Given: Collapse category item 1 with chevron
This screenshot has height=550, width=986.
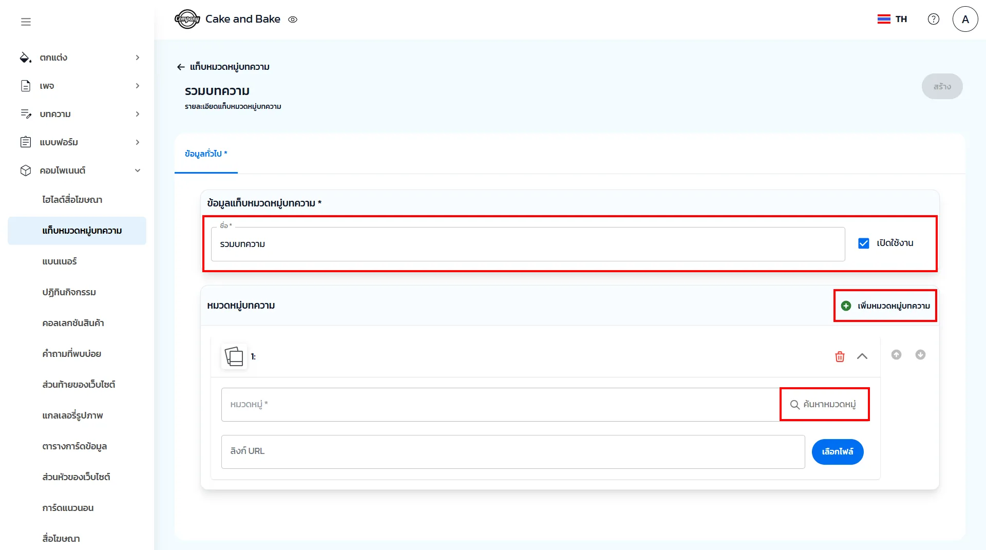Looking at the screenshot, I should point(862,356).
